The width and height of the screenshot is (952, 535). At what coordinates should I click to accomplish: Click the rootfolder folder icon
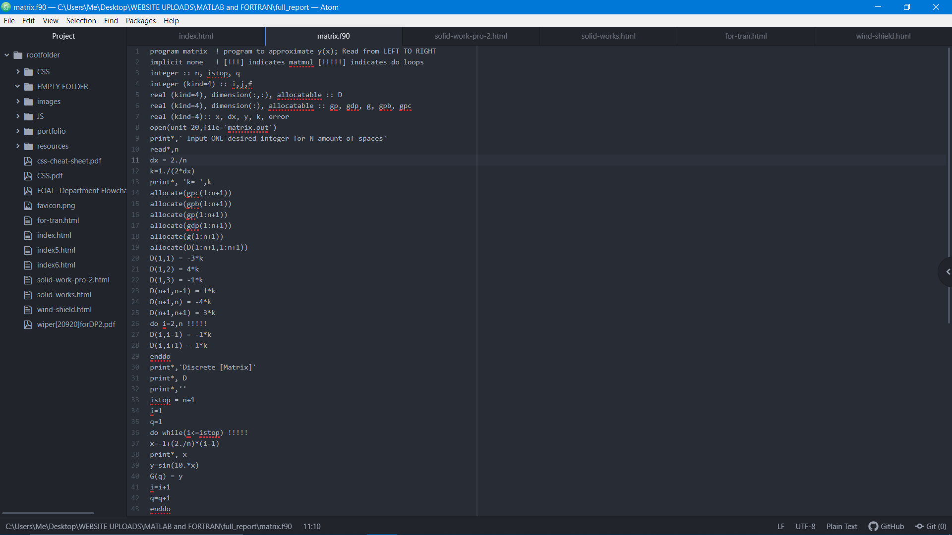click(x=18, y=55)
